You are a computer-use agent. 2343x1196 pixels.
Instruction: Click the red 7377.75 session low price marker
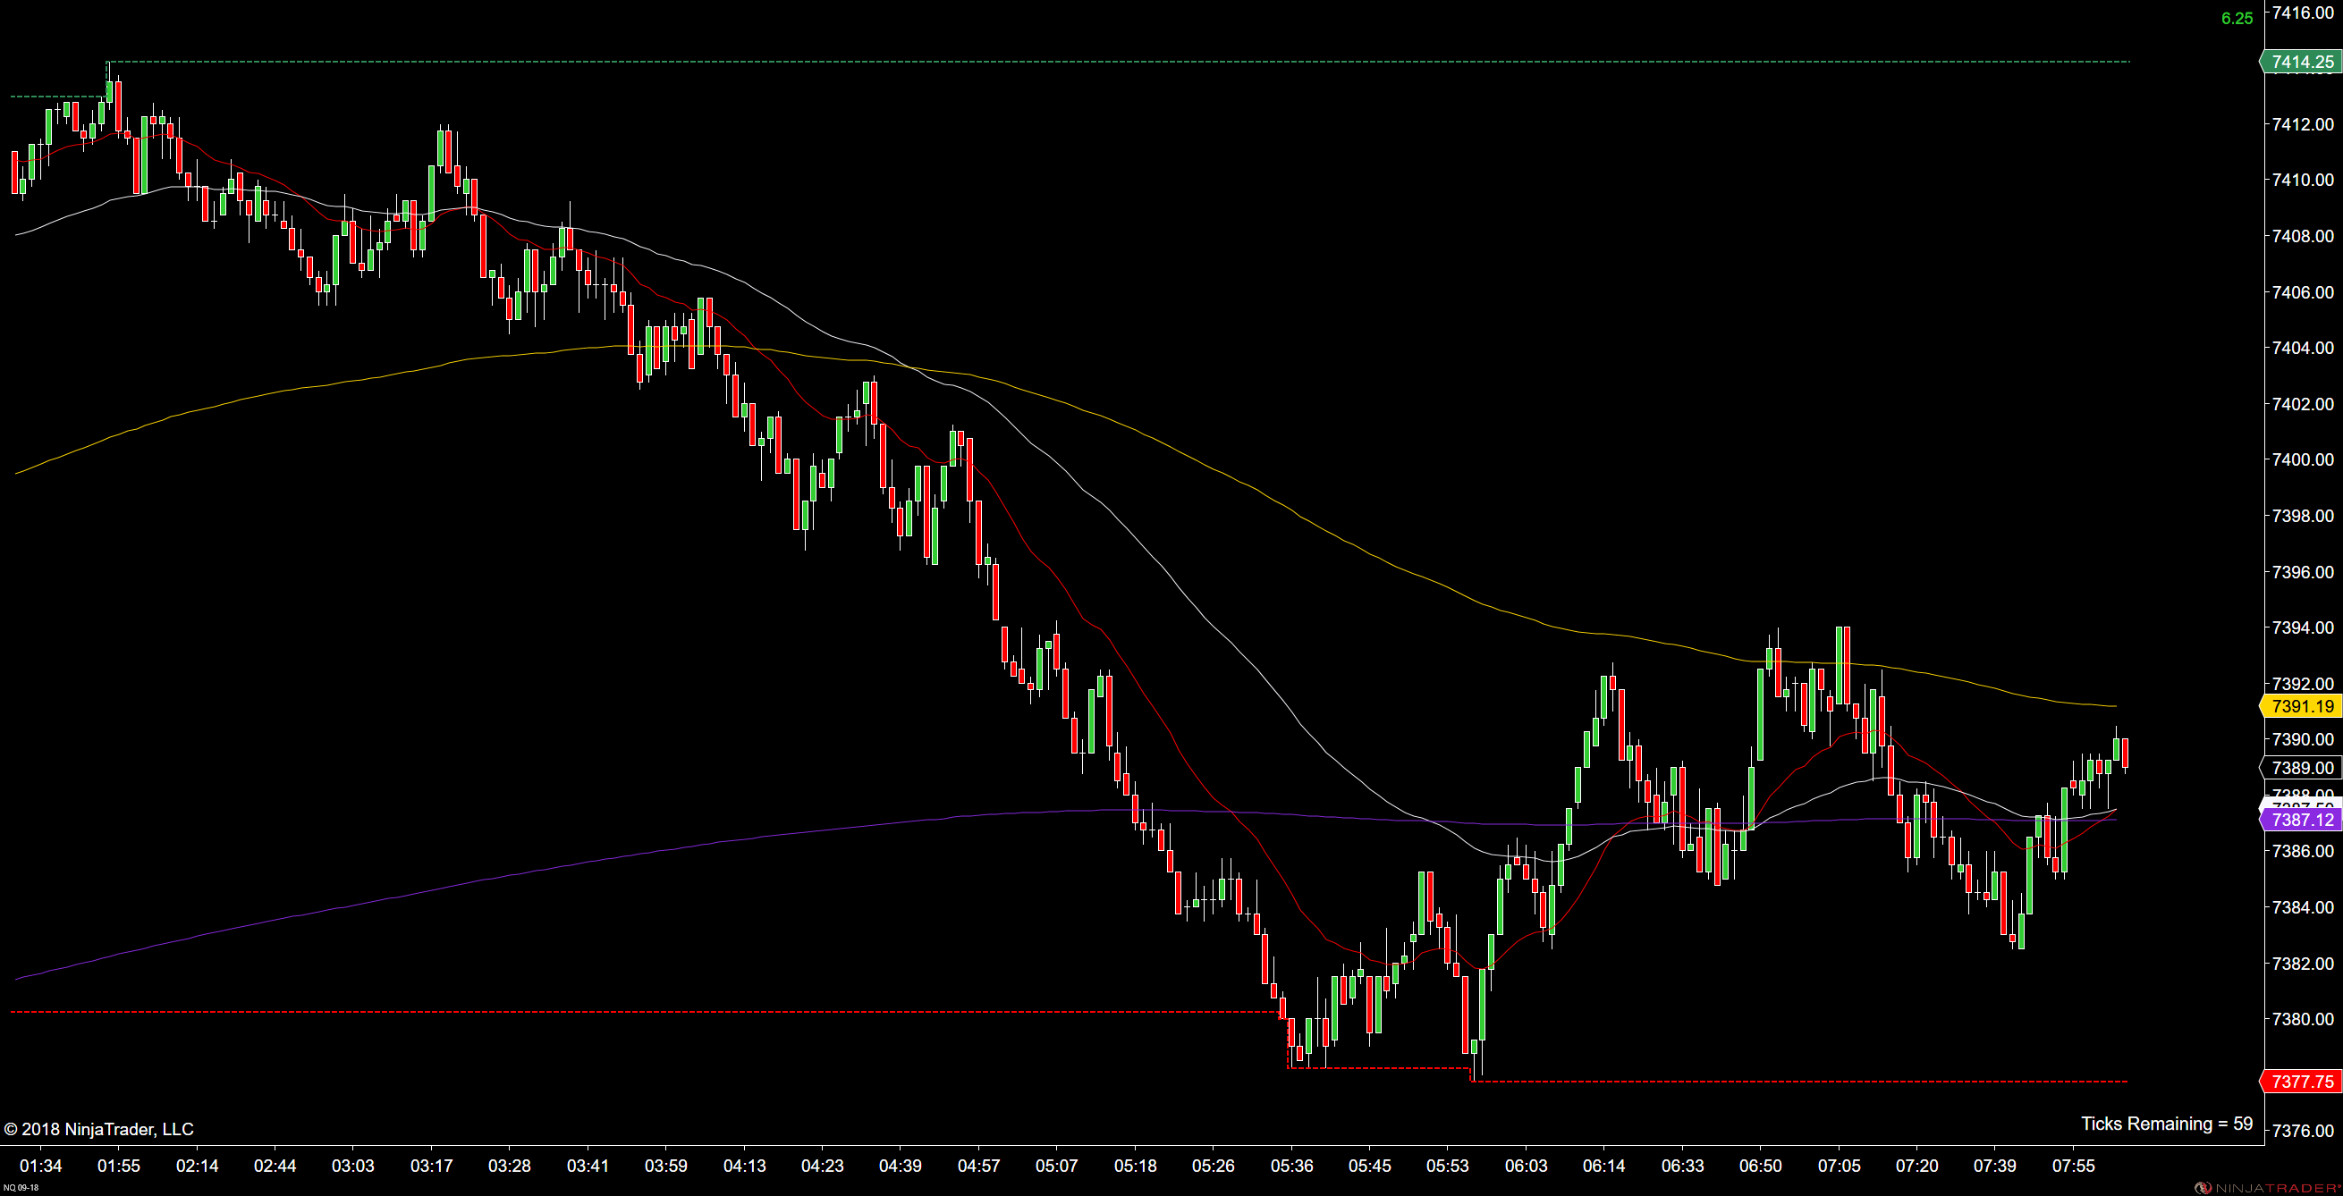[2300, 1082]
